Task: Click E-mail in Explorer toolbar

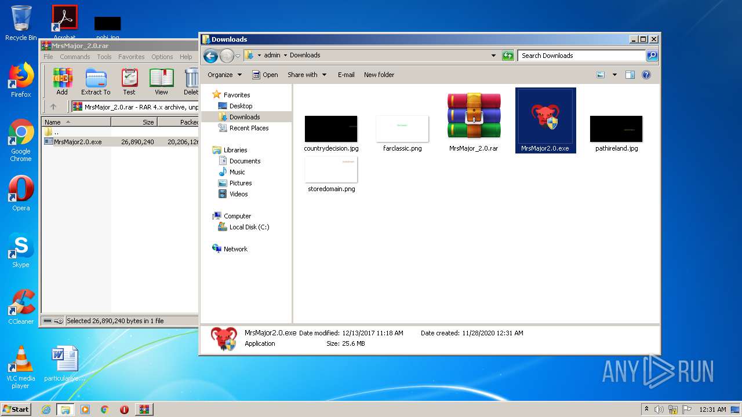Action: click(346, 75)
